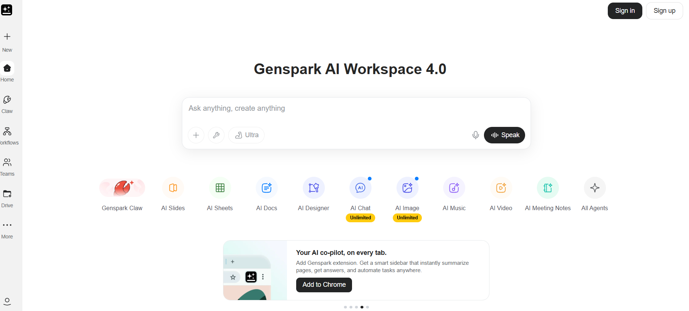Open AI Docs agent

[x=267, y=194]
